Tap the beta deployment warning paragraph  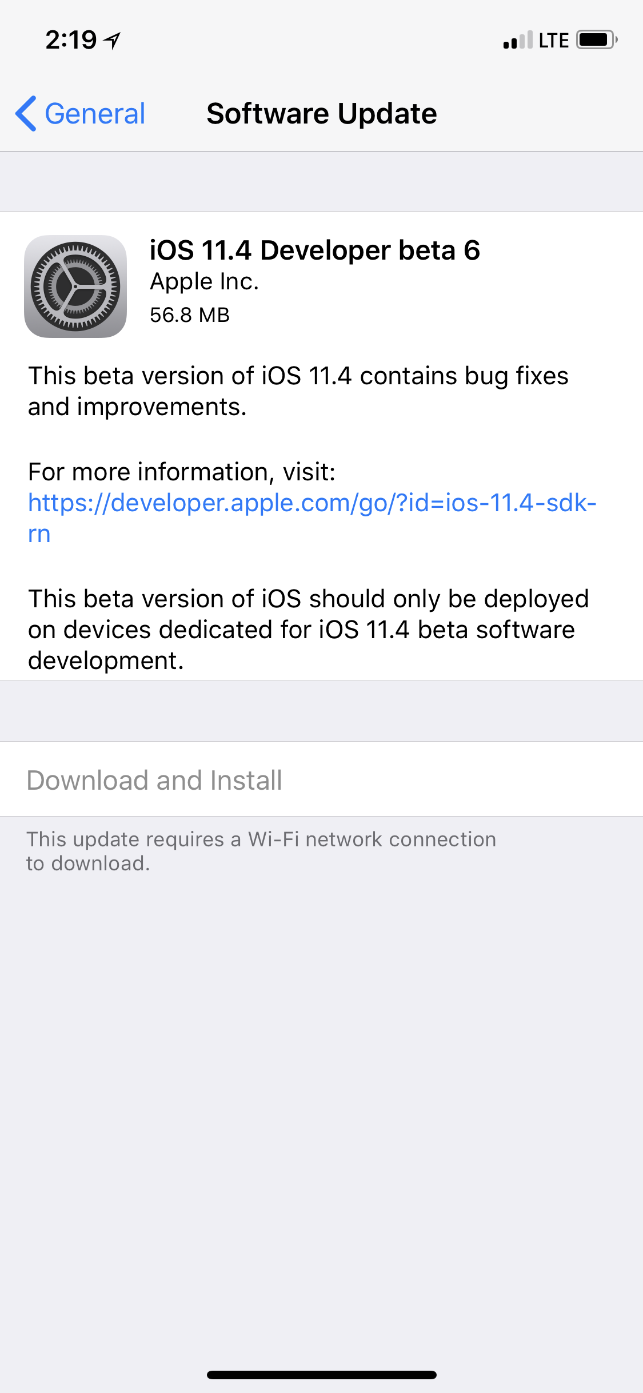point(309,630)
